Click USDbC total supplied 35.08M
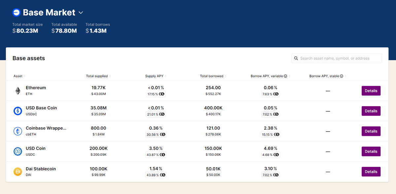 (98, 108)
